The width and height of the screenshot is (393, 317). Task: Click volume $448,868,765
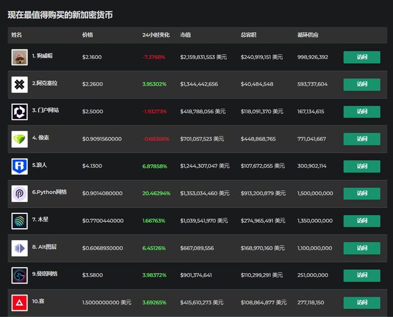click(258, 139)
